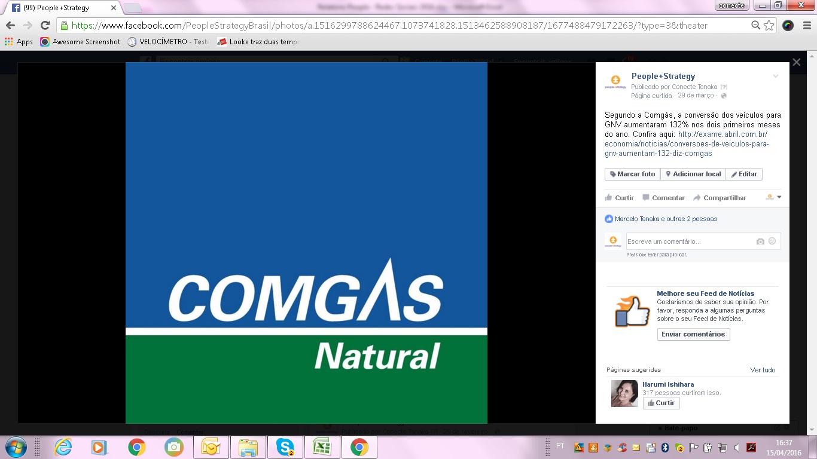Open Looke traz duas temp bookmark
The height and width of the screenshot is (459, 817).
tap(258, 42)
